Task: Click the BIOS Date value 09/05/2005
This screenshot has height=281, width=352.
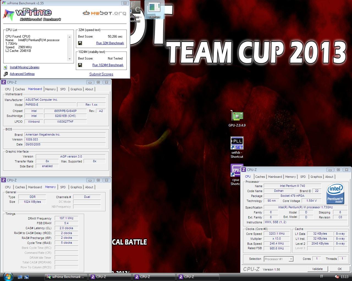Action: pyautogui.click(x=65, y=144)
